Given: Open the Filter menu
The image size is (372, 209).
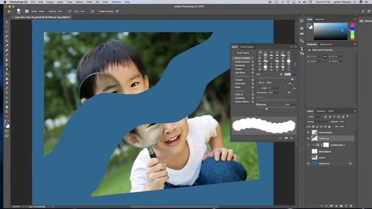Looking at the screenshot, I should point(89,2).
